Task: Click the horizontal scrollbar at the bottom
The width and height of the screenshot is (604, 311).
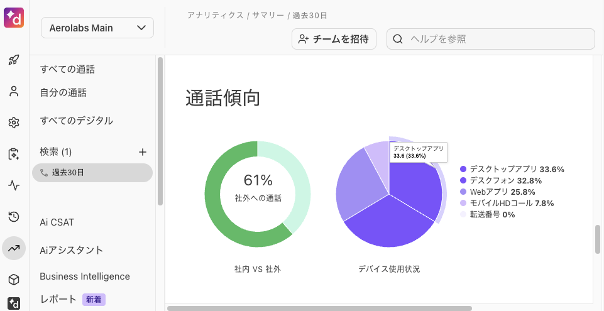Action: (x=319, y=308)
